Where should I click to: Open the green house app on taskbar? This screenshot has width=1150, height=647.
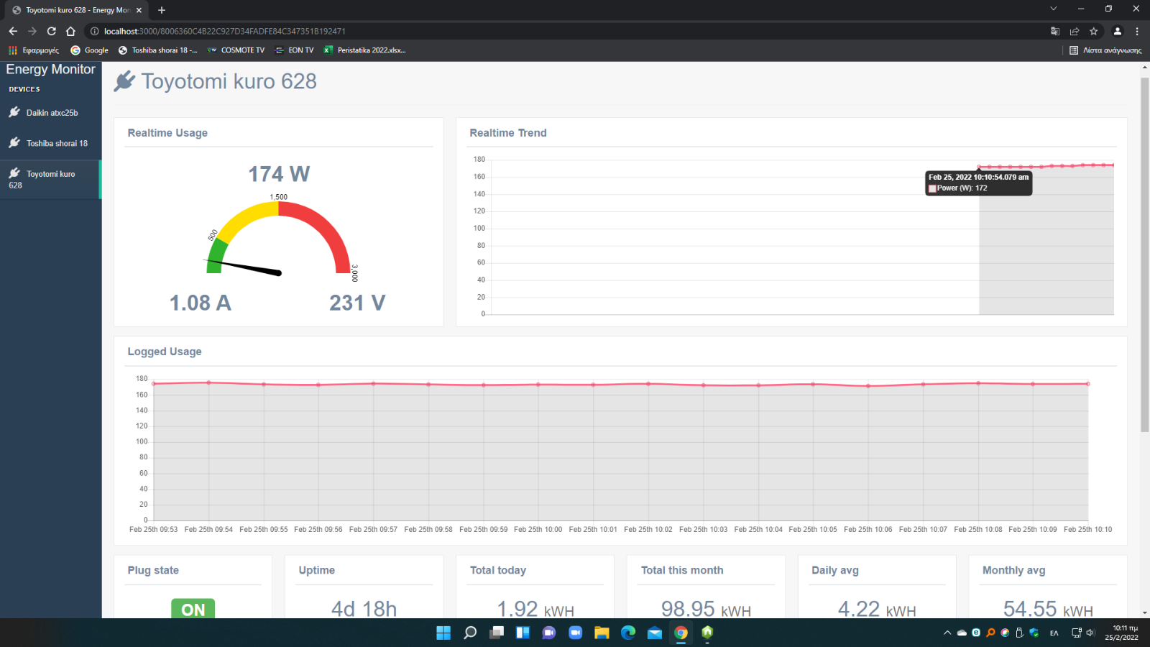click(707, 633)
